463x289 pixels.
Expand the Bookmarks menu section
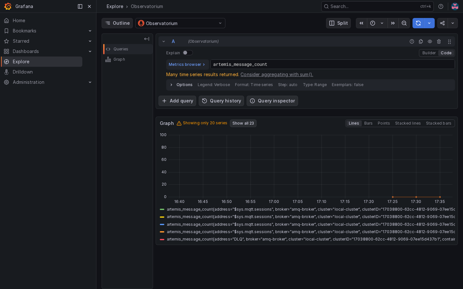90,31
